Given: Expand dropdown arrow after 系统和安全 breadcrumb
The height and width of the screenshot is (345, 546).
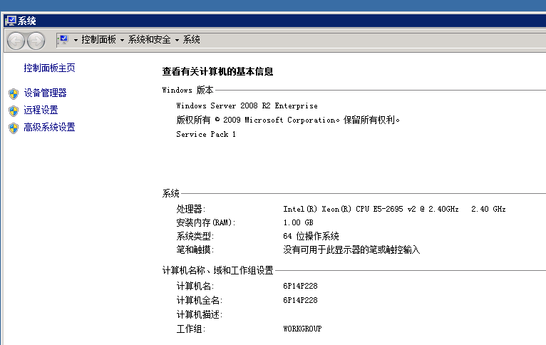Looking at the screenshot, I should coord(177,41).
